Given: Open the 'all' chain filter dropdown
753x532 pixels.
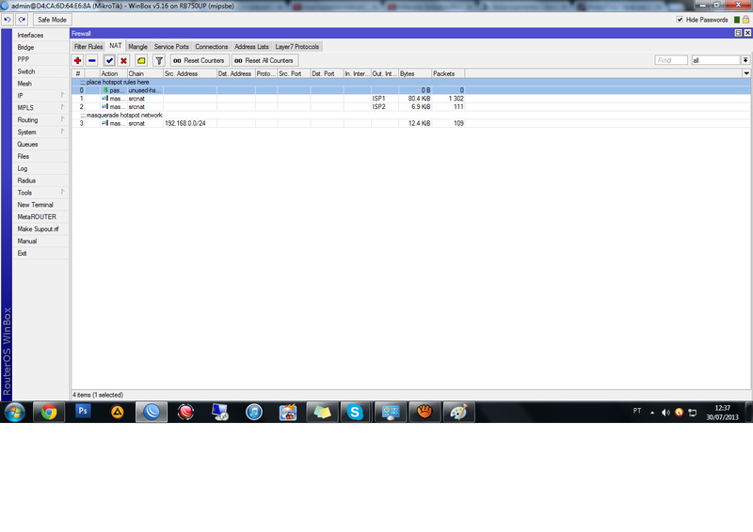Looking at the screenshot, I should coord(745,60).
